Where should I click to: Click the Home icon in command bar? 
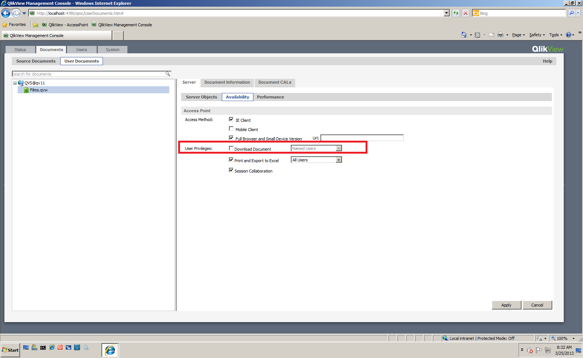pos(464,35)
